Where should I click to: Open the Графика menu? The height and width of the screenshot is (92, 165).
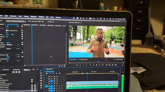click(41, 17)
